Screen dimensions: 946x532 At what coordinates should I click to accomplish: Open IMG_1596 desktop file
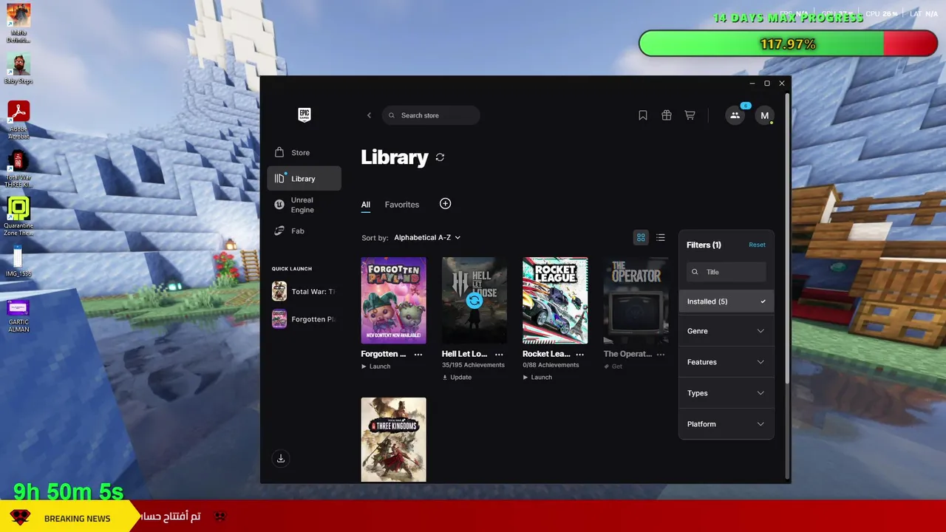point(18,262)
